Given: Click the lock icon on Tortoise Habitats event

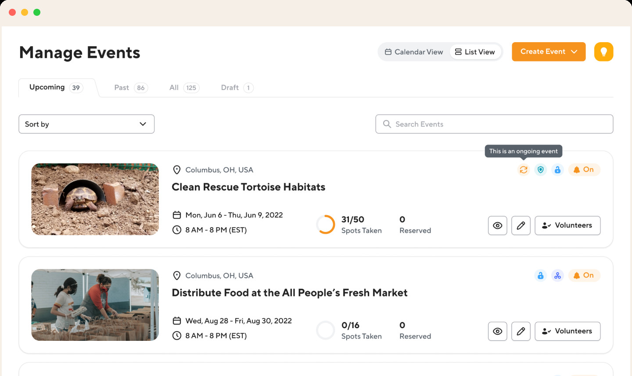Looking at the screenshot, I should pyautogui.click(x=557, y=170).
